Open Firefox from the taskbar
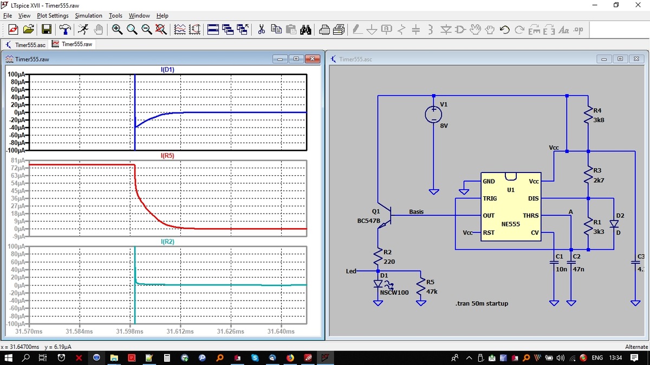The width and height of the screenshot is (650, 365). [290, 358]
